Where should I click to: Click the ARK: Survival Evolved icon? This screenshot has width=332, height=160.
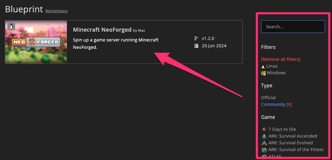(264, 143)
